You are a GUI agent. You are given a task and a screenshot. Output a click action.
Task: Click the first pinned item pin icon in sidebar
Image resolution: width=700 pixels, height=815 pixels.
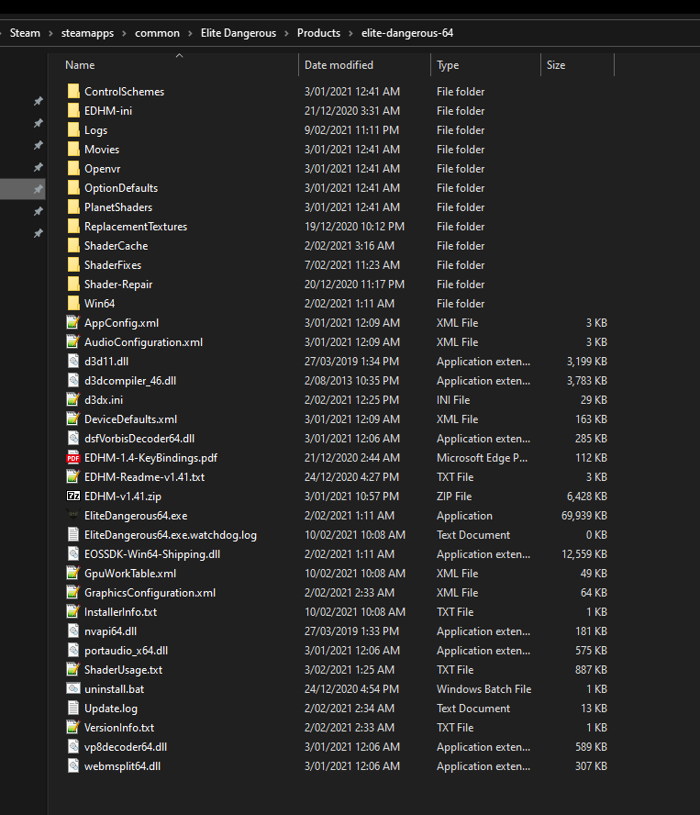(x=38, y=101)
